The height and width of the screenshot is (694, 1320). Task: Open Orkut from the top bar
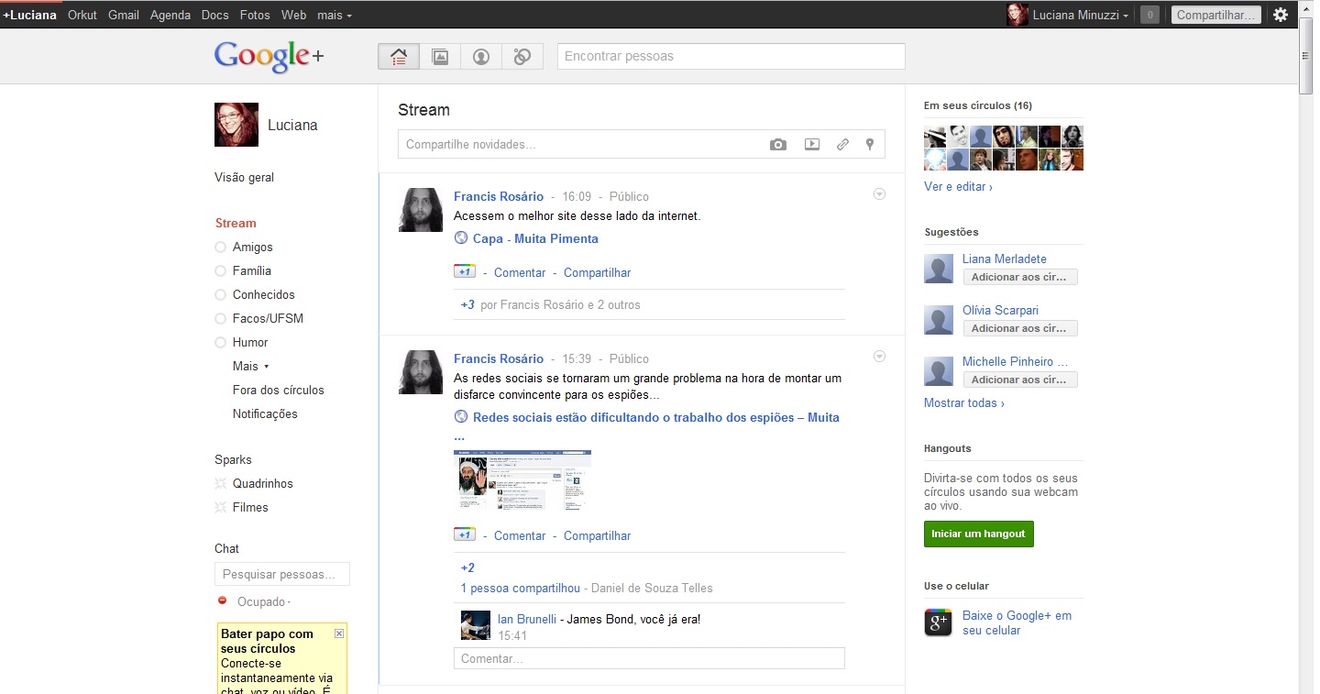click(x=82, y=15)
